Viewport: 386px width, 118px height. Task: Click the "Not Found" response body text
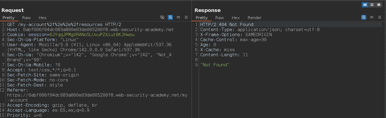215,65
